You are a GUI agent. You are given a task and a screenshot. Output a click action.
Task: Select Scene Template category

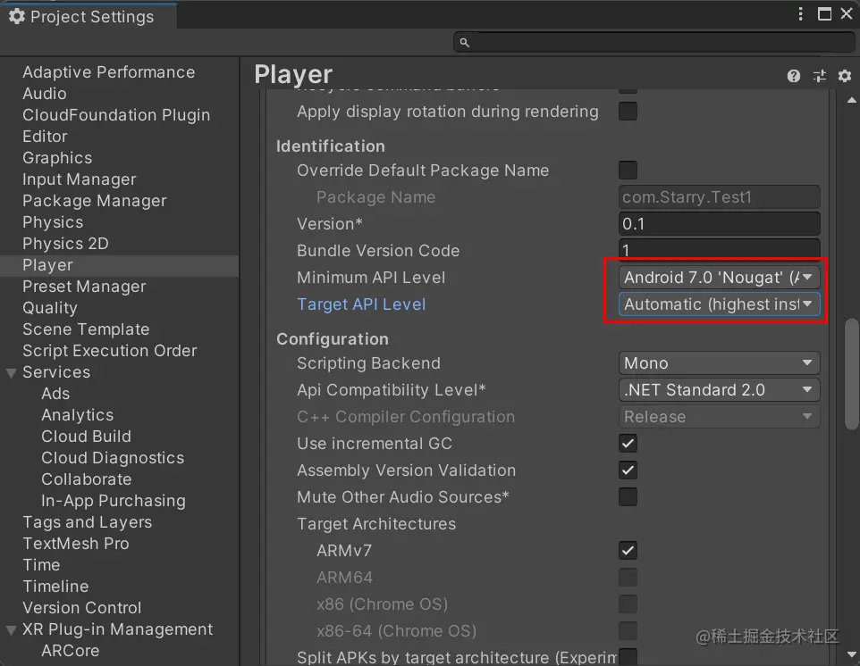pyautogui.click(x=86, y=329)
